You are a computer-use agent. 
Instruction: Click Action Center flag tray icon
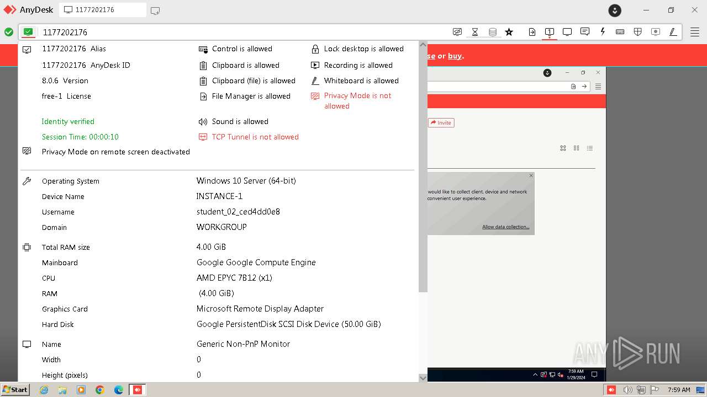coord(654,390)
